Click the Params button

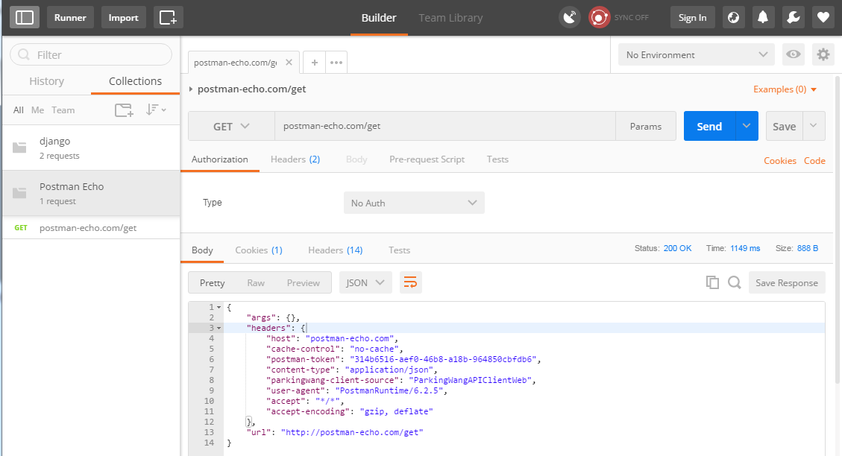pyautogui.click(x=645, y=126)
